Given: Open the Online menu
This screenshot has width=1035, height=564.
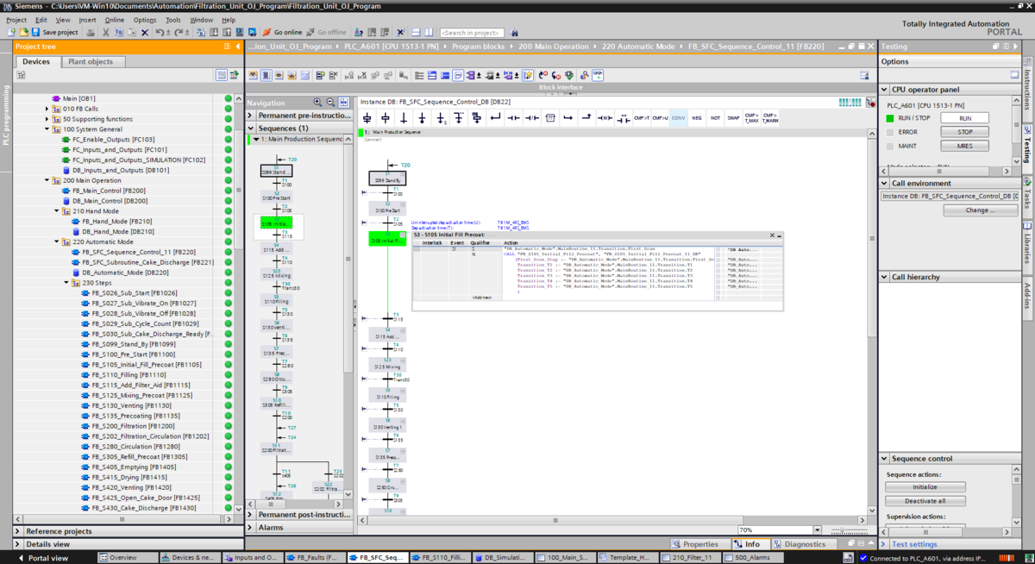Looking at the screenshot, I should (x=114, y=19).
